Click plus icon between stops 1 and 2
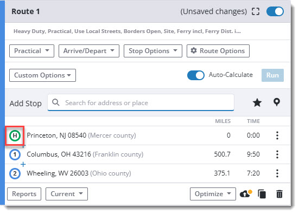This screenshot has width=299, height=214. click(23, 164)
